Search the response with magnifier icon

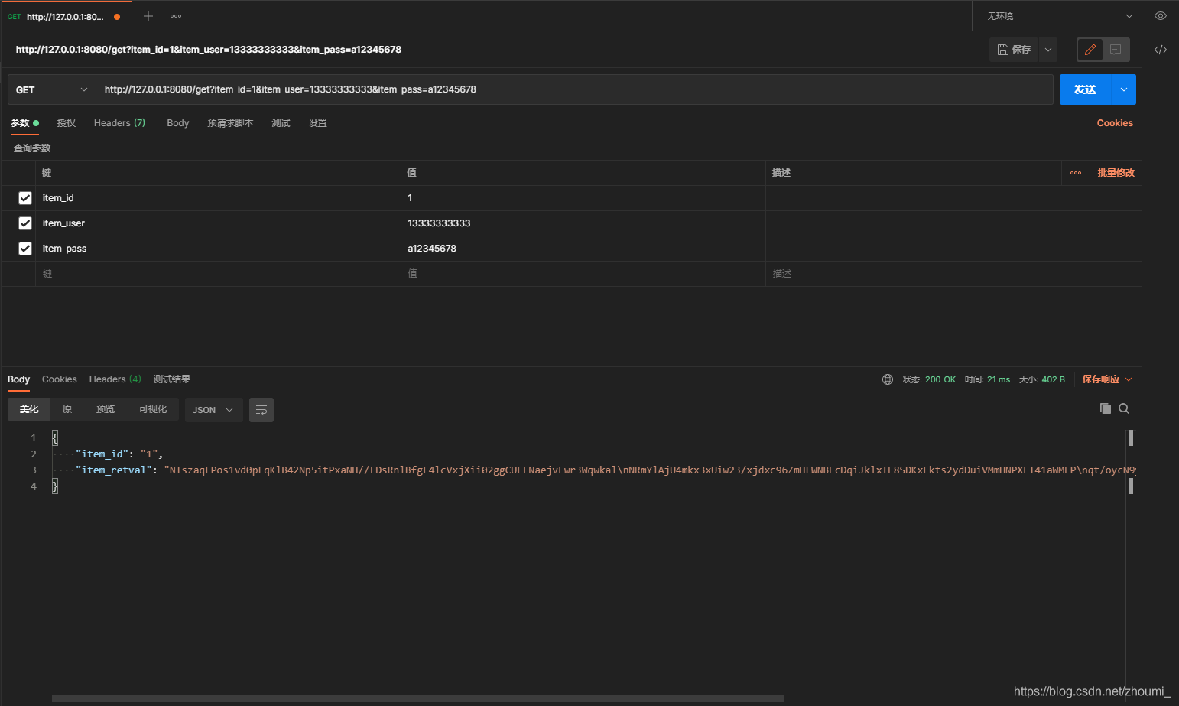(1124, 408)
